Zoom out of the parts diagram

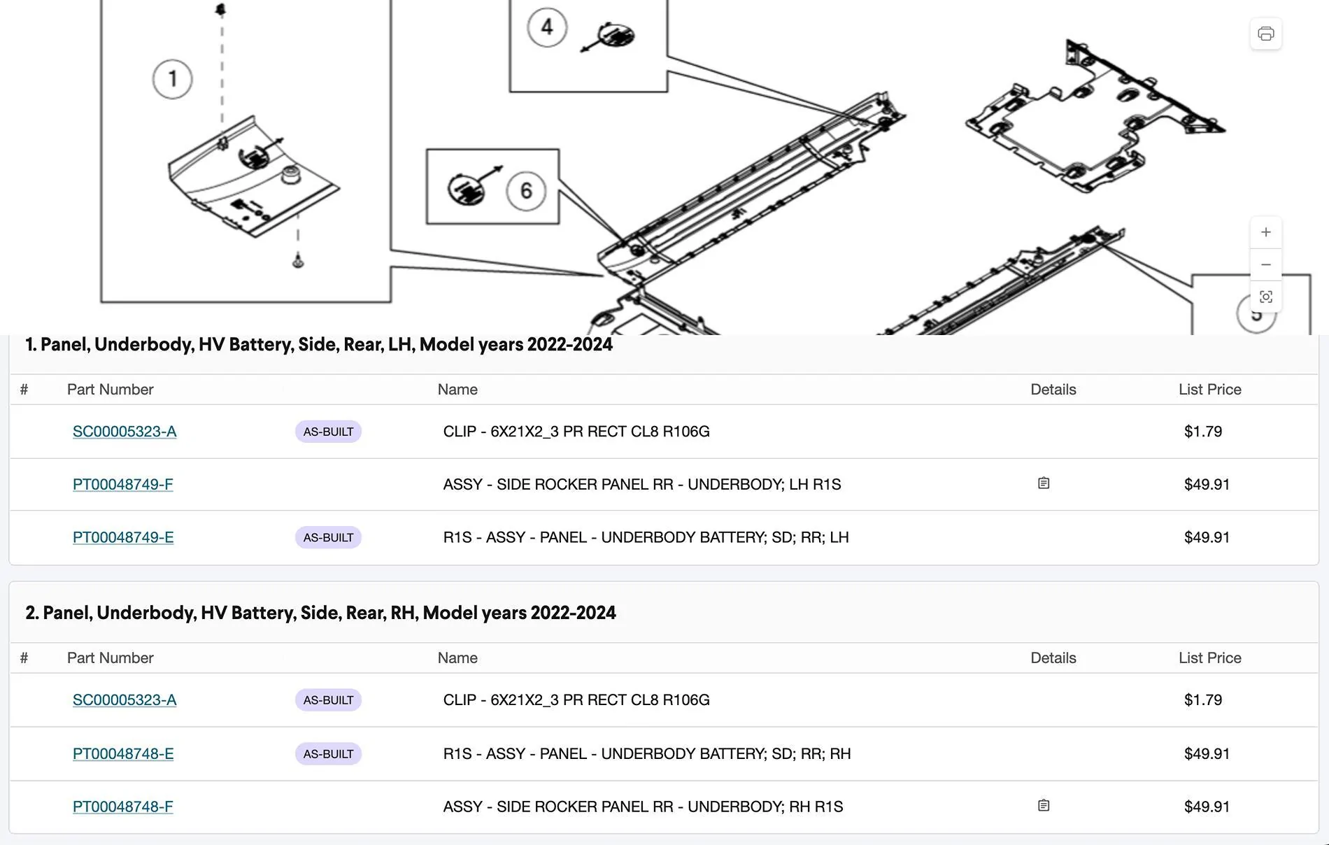tap(1265, 264)
